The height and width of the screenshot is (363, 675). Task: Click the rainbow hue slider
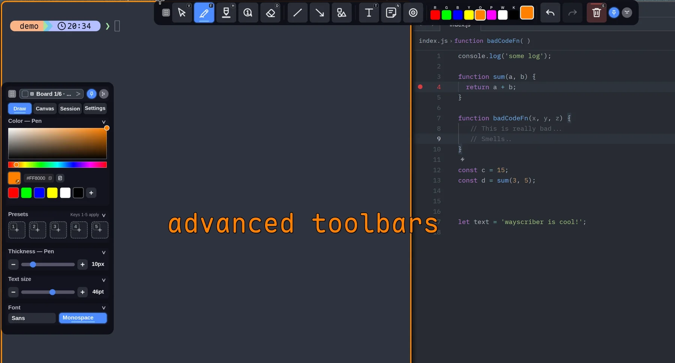pyautogui.click(x=57, y=165)
